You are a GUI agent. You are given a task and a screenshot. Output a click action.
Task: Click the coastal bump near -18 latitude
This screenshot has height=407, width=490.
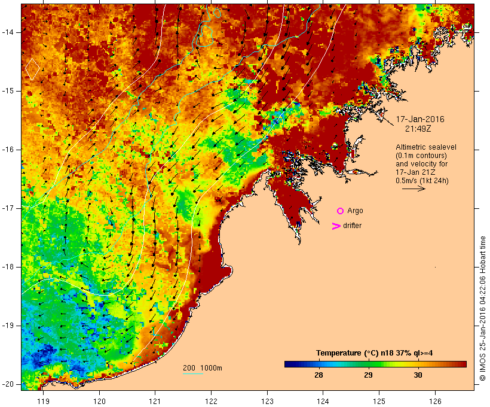click(228, 271)
